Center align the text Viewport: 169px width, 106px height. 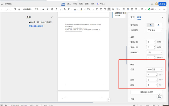click(101, 9)
